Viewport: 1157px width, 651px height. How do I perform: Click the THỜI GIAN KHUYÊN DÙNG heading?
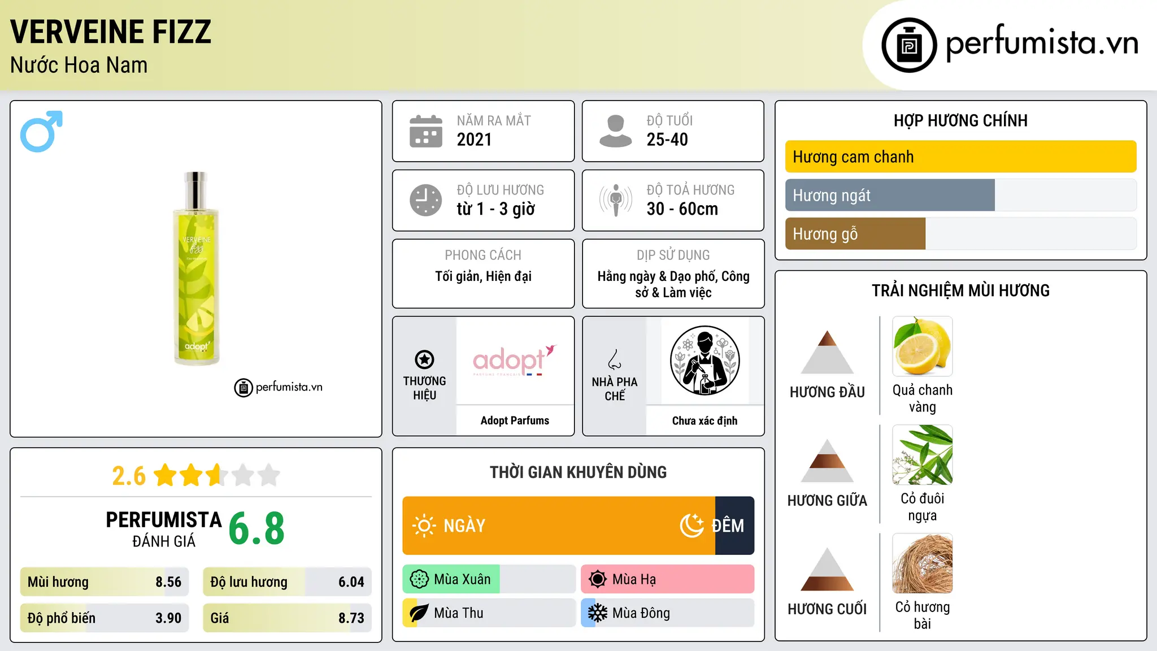coord(578,472)
